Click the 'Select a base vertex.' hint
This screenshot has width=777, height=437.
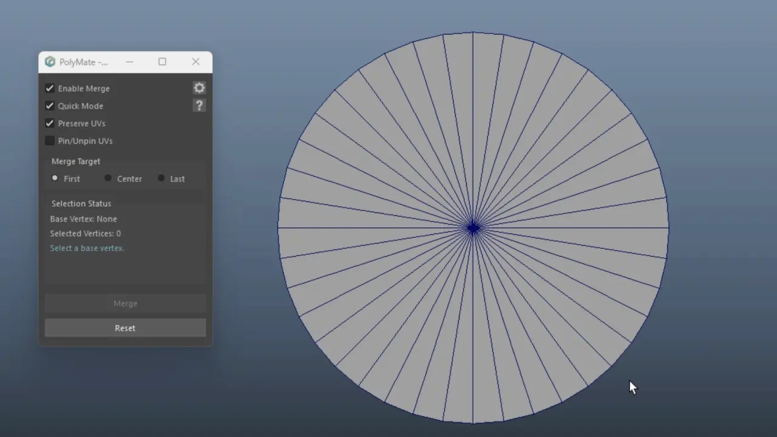tap(87, 248)
